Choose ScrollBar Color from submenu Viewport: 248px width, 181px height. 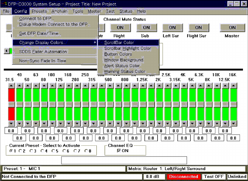[119, 43]
